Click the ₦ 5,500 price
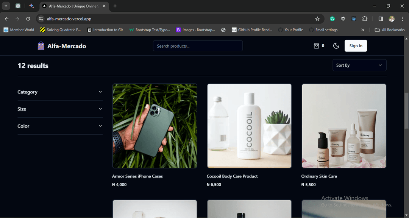Image resolution: width=409 pixels, height=218 pixels. pos(308,185)
